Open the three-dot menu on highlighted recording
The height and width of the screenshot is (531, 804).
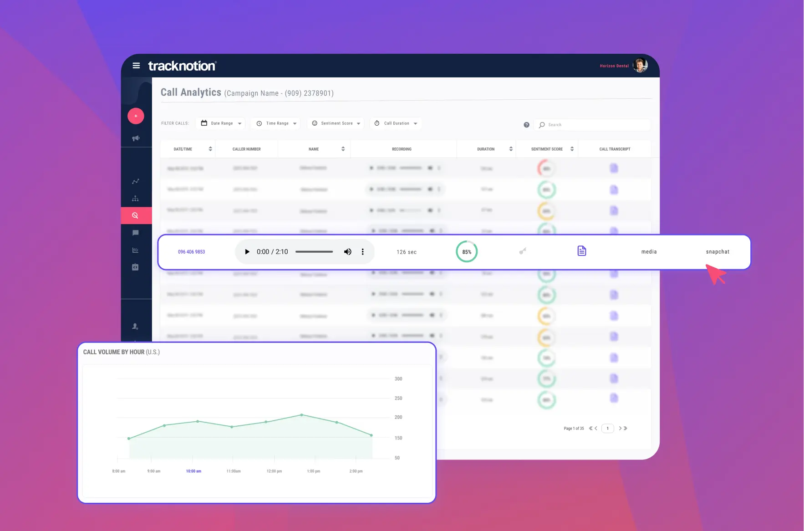point(362,252)
